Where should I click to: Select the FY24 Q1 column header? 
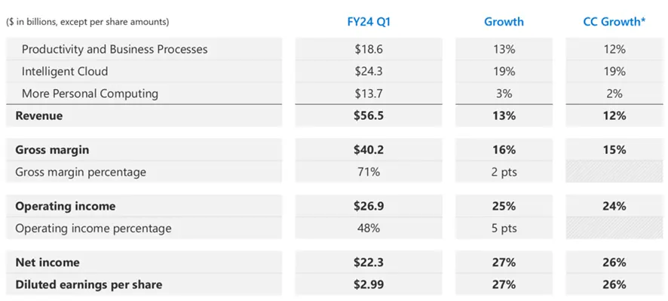click(369, 22)
